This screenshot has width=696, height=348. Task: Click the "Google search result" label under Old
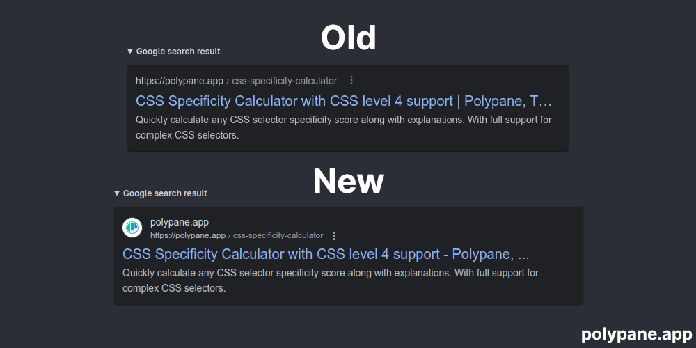178,52
